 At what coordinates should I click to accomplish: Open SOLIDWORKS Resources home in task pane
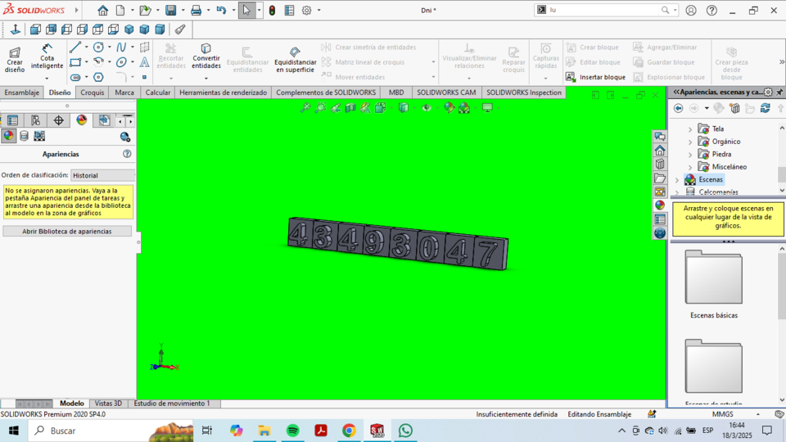click(x=660, y=151)
